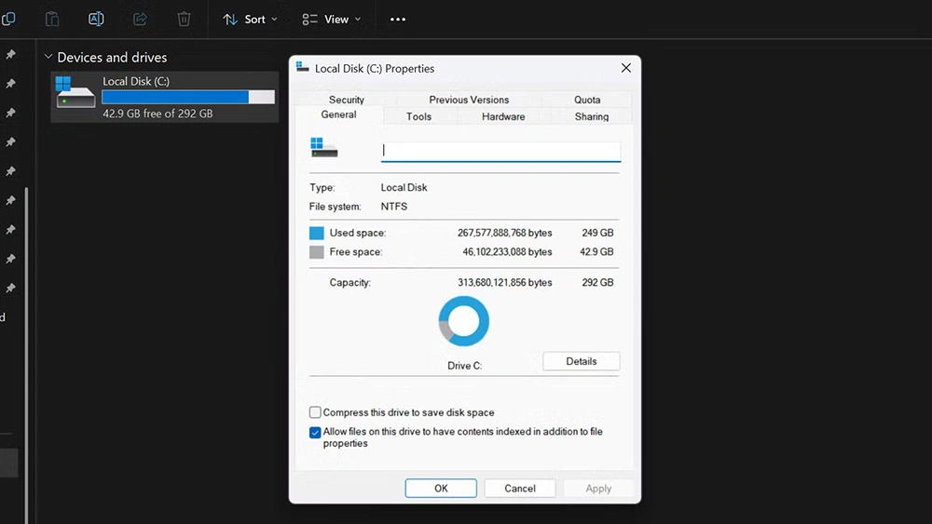The width and height of the screenshot is (932, 524).
Task: Enable Compress this drive to save disk space
Action: tap(315, 412)
